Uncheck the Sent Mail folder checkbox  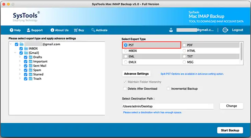pos(25,66)
